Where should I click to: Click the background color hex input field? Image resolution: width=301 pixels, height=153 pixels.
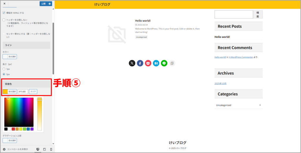(x=23, y=92)
